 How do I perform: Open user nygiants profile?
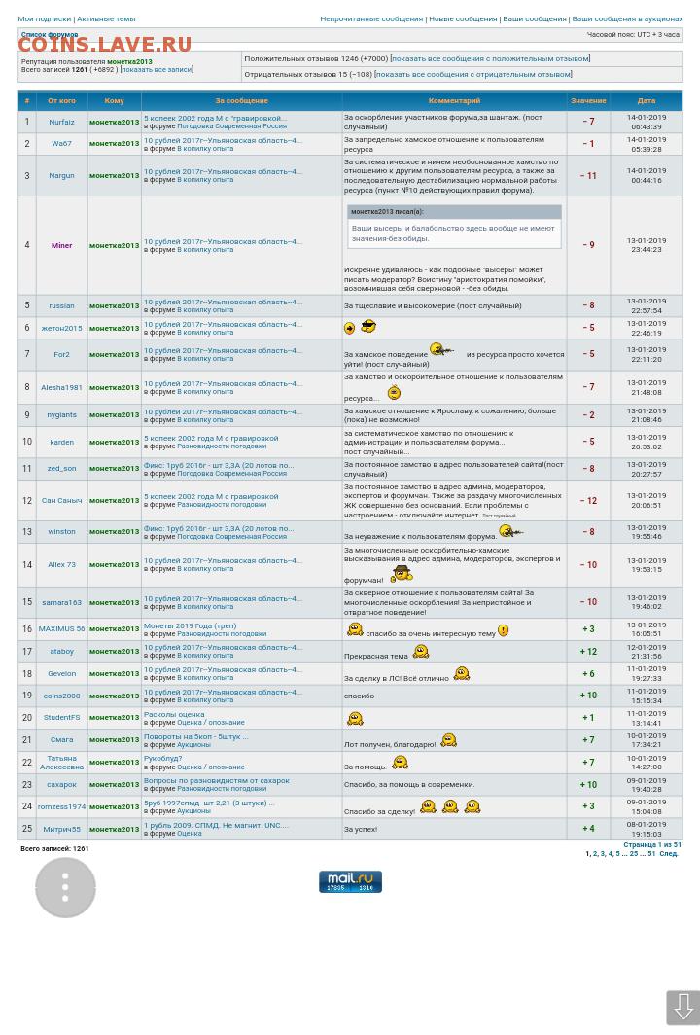61,415
